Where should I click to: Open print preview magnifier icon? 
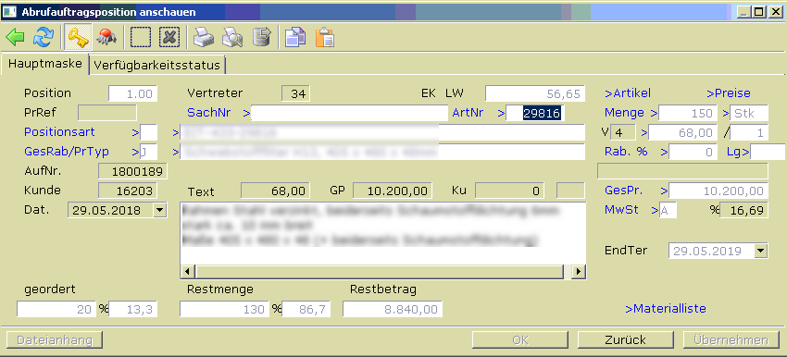[232, 38]
